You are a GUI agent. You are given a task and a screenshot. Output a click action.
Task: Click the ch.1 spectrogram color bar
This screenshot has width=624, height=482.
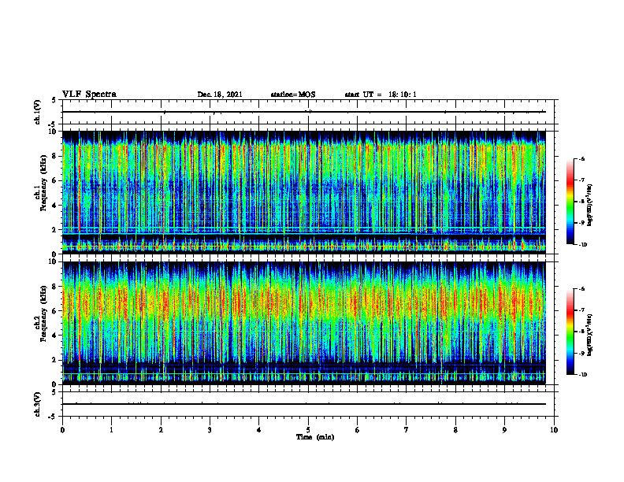[570, 202]
